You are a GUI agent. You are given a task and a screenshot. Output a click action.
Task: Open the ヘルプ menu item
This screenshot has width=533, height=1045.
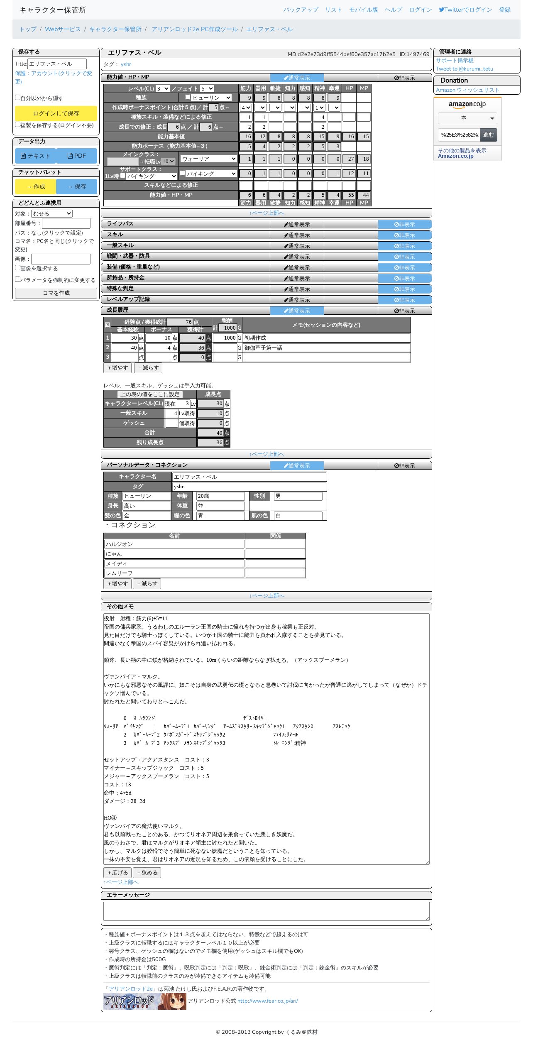coord(393,10)
